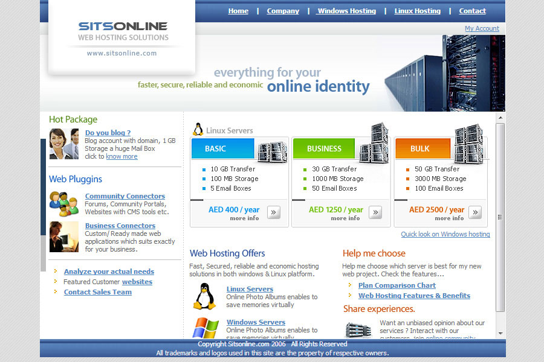The image size is (544, 362).
Task: Click the bullet arrow beside Plan Comparison Chart
Action: tap(350, 285)
